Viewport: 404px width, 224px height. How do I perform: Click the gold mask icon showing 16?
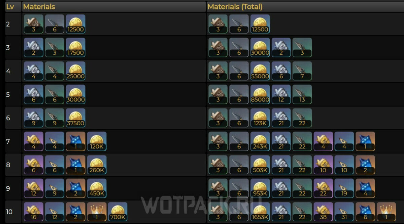click(34, 212)
